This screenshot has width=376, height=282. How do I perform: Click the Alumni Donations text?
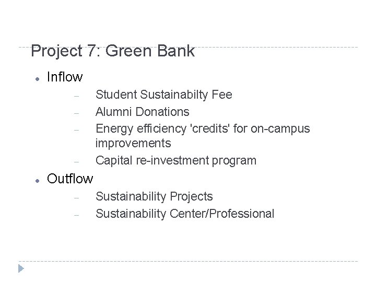(142, 111)
